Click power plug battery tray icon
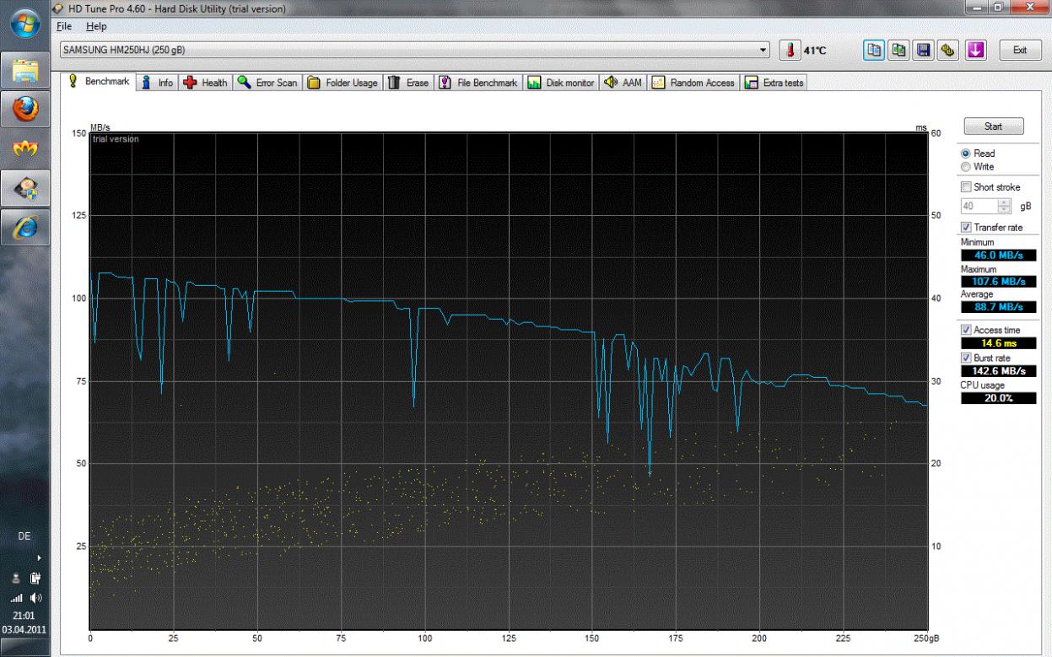Image resolution: width=1052 pixels, height=657 pixels. tap(35, 579)
